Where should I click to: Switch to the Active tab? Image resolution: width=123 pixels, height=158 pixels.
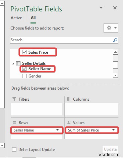[x=16, y=18]
